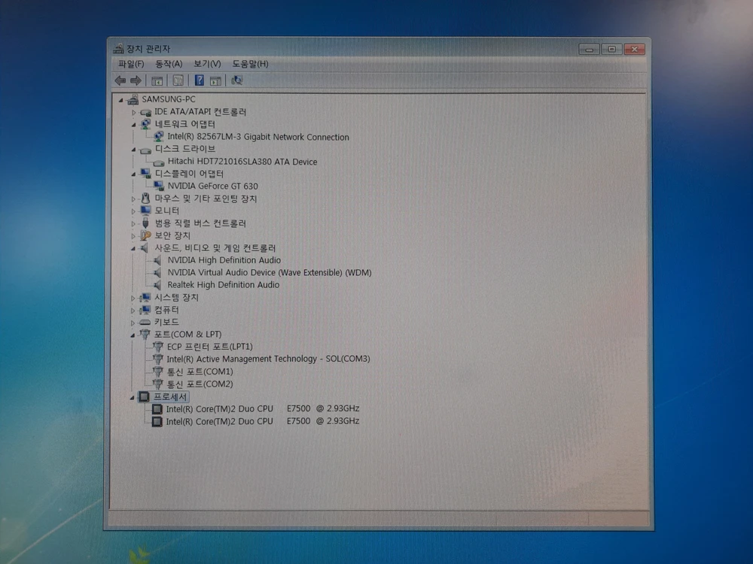Collapse the 포트(COM & LPT) node
The image size is (753, 564).
(x=133, y=335)
